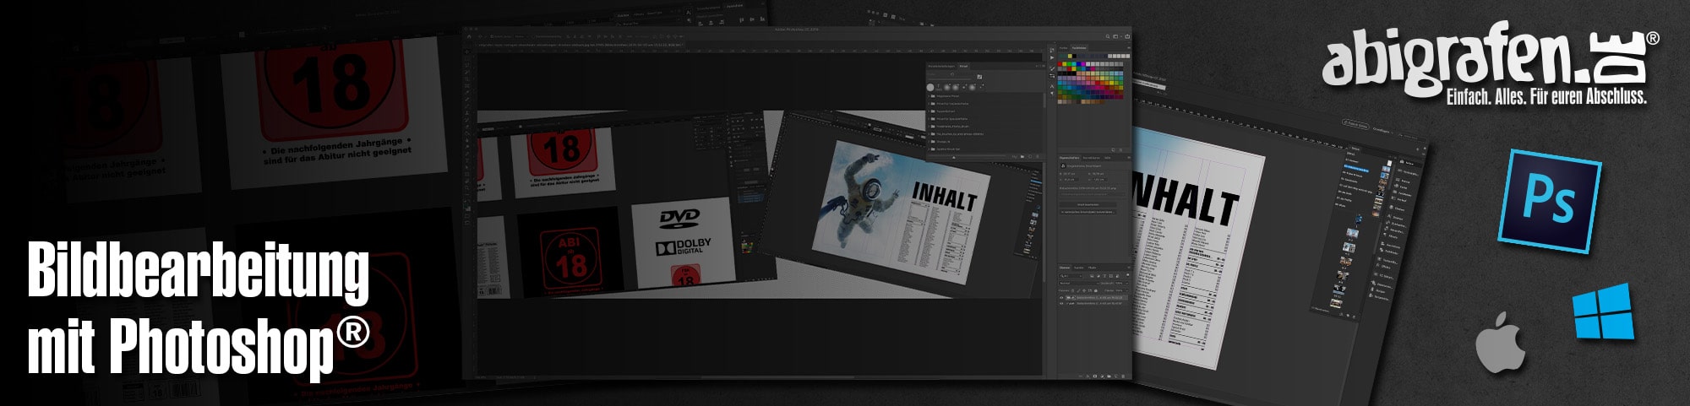Delete swatch with the Farbfelder trash icon

click(x=1120, y=149)
